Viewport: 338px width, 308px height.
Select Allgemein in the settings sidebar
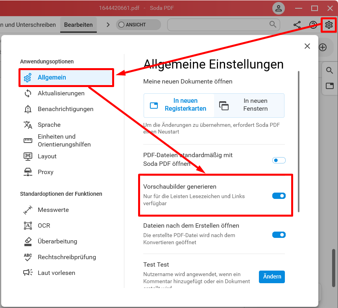(x=66, y=78)
